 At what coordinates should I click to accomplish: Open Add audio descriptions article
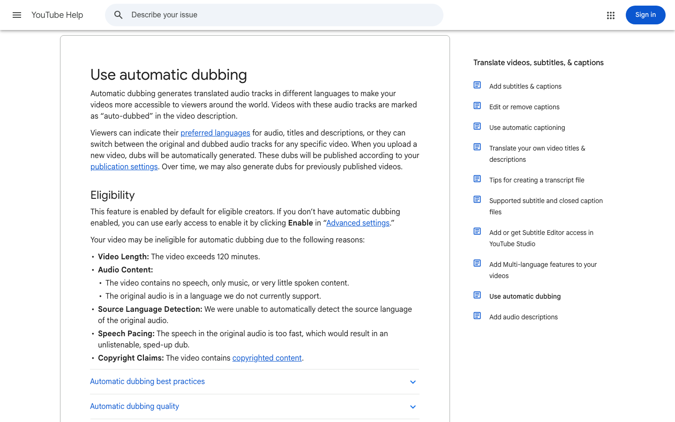pos(524,317)
